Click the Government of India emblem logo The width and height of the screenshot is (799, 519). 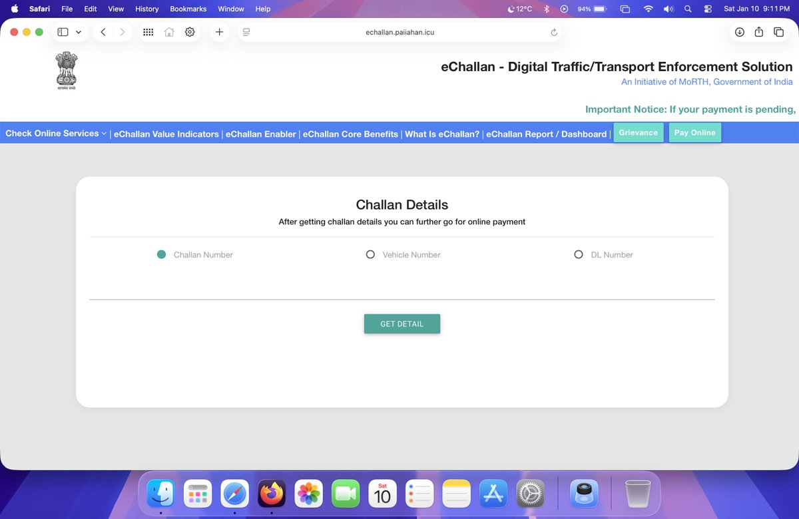67,71
